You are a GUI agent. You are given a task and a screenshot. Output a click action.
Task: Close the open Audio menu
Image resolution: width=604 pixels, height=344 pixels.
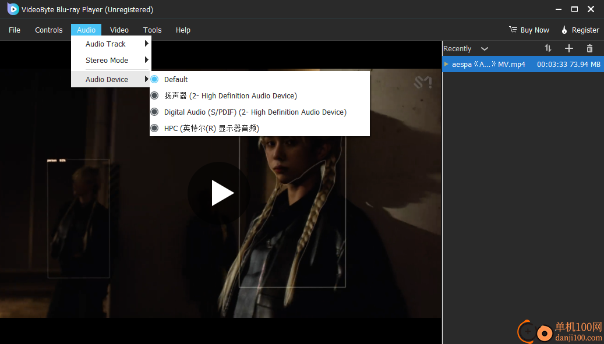click(x=86, y=30)
